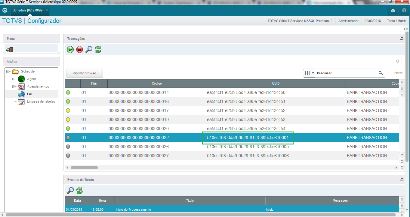Sort by the Filial column header
This screenshot has width=410, height=217.
[x=94, y=83]
